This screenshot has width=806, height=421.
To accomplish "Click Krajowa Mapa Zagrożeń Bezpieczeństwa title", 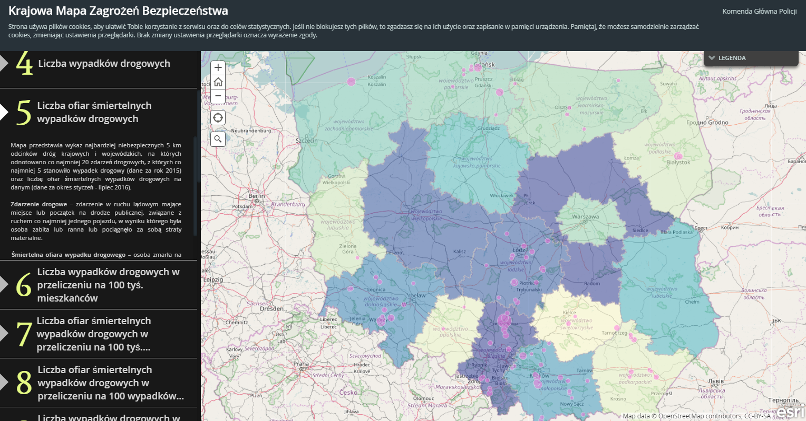I will 119,11.
